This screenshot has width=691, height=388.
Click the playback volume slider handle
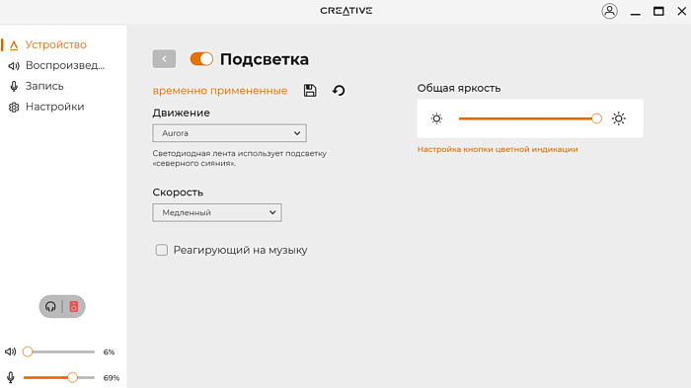coord(28,351)
